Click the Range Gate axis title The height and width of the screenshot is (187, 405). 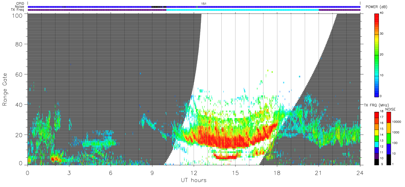coord(5,89)
